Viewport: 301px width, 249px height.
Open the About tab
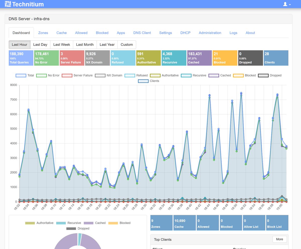tap(250, 33)
